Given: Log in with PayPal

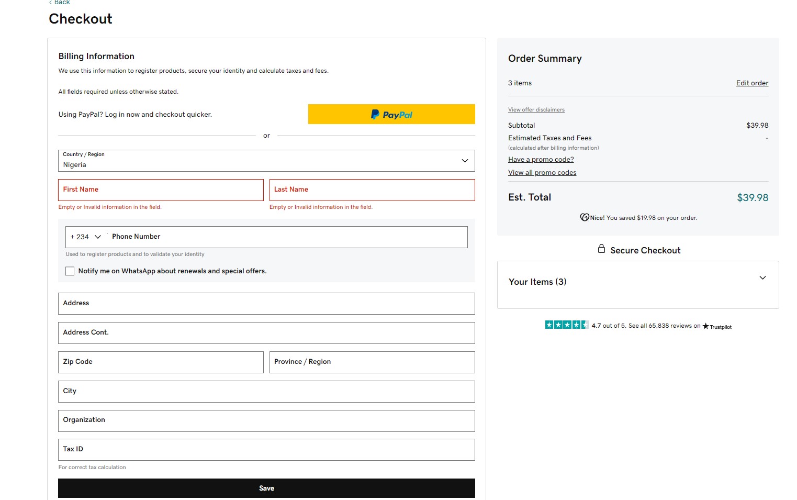Looking at the screenshot, I should (x=391, y=114).
